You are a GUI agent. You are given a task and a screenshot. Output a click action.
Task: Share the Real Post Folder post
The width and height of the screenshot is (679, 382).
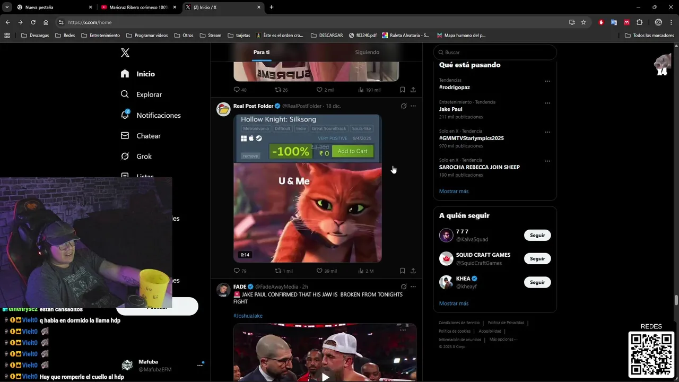[413, 271]
